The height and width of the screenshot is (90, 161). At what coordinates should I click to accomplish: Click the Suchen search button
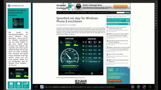pos(128,12)
